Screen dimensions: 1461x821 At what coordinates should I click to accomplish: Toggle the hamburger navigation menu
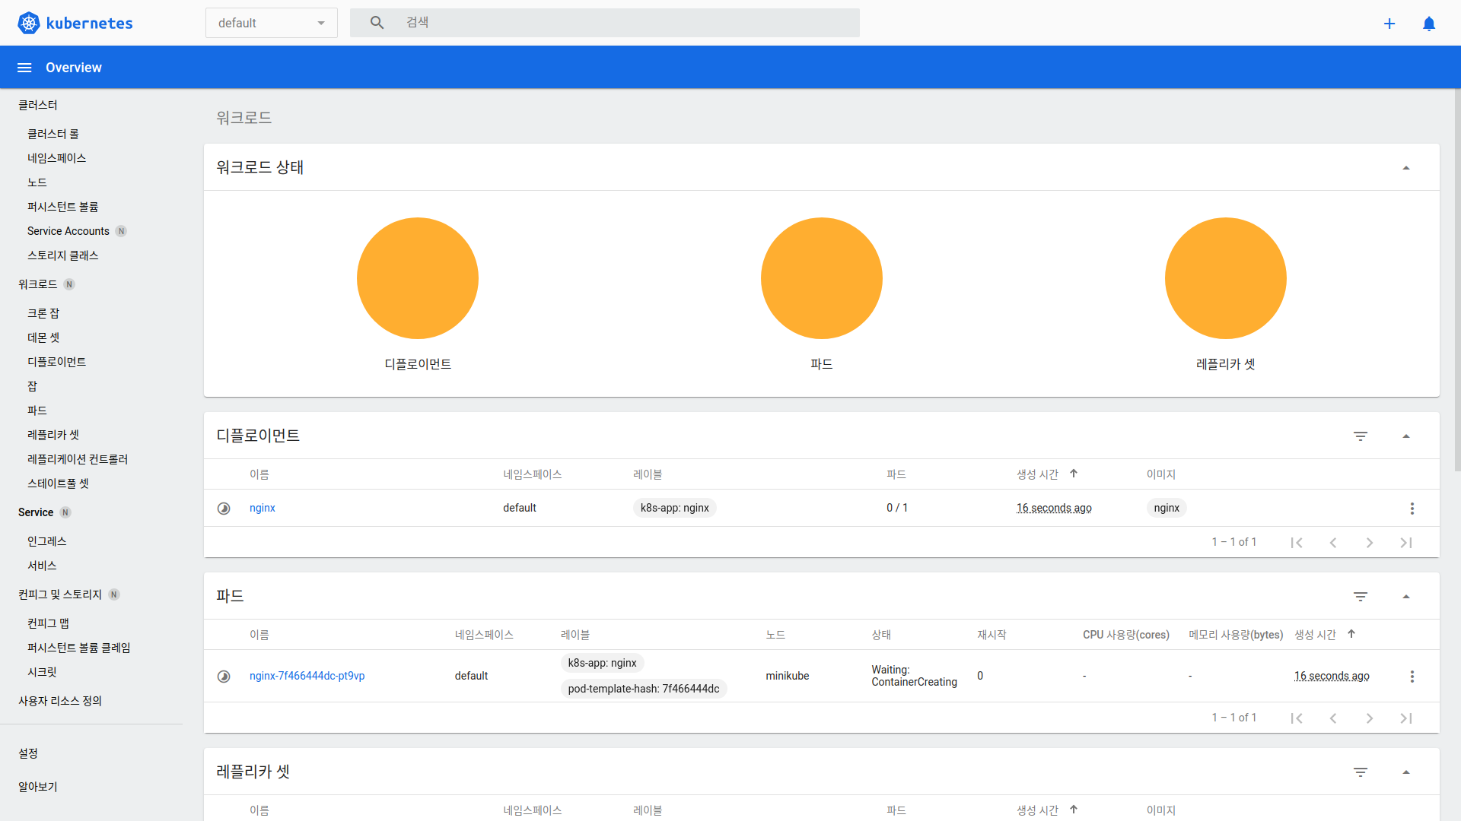click(24, 68)
